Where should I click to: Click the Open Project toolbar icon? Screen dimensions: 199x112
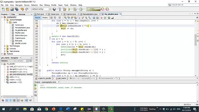(12, 9)
